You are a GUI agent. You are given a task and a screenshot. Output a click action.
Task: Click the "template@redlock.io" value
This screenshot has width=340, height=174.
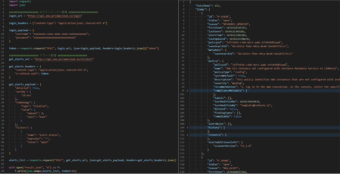(x=255, y=105)
